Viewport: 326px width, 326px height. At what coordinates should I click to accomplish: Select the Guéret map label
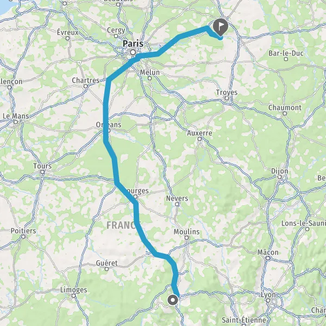pos(106,263)
